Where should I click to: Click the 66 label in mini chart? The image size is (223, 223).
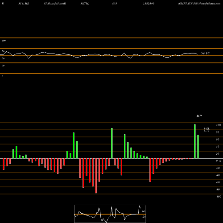(x=144, y=211)
